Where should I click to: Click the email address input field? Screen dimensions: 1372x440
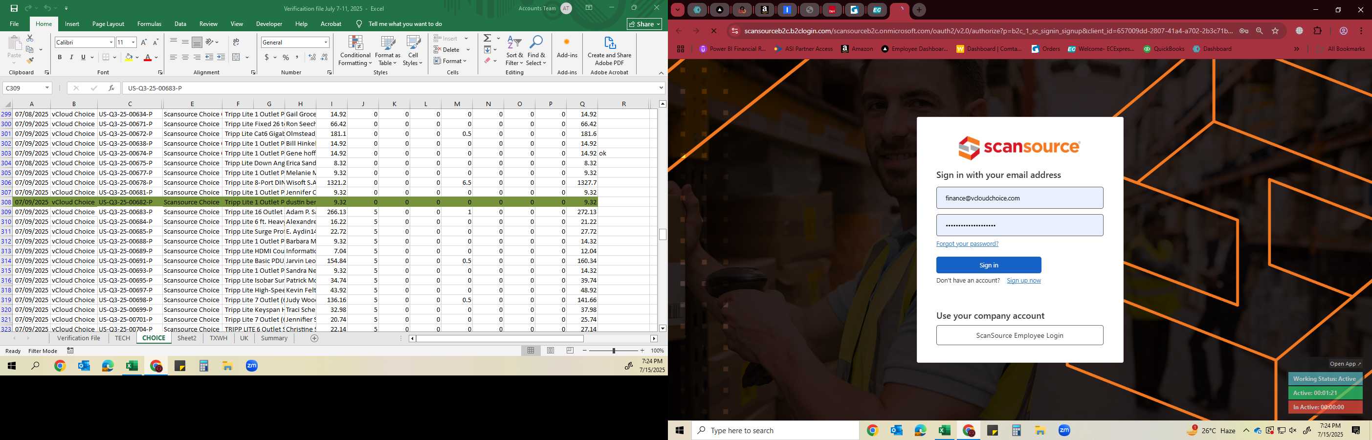tap(1019, 198)
